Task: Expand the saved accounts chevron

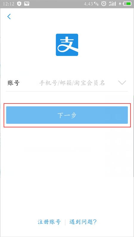Action: (x=122, y=83)
